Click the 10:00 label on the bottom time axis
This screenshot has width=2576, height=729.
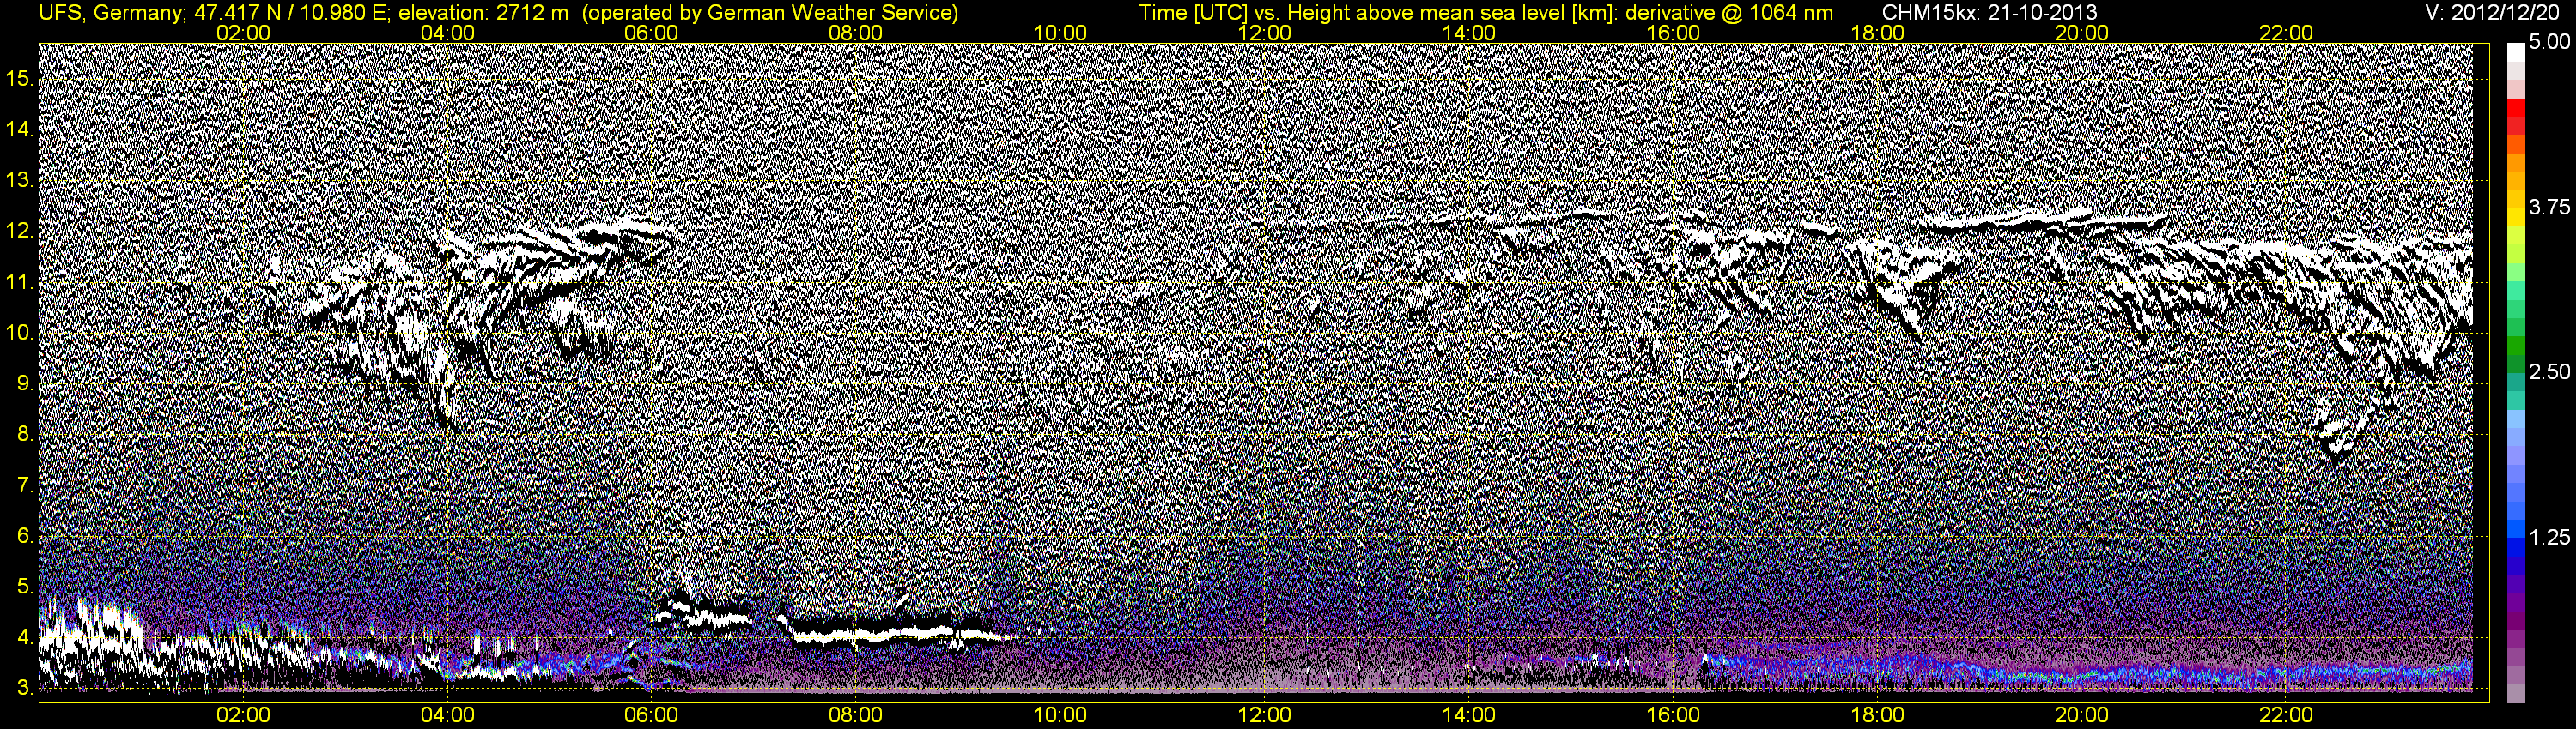point(1060,715)
